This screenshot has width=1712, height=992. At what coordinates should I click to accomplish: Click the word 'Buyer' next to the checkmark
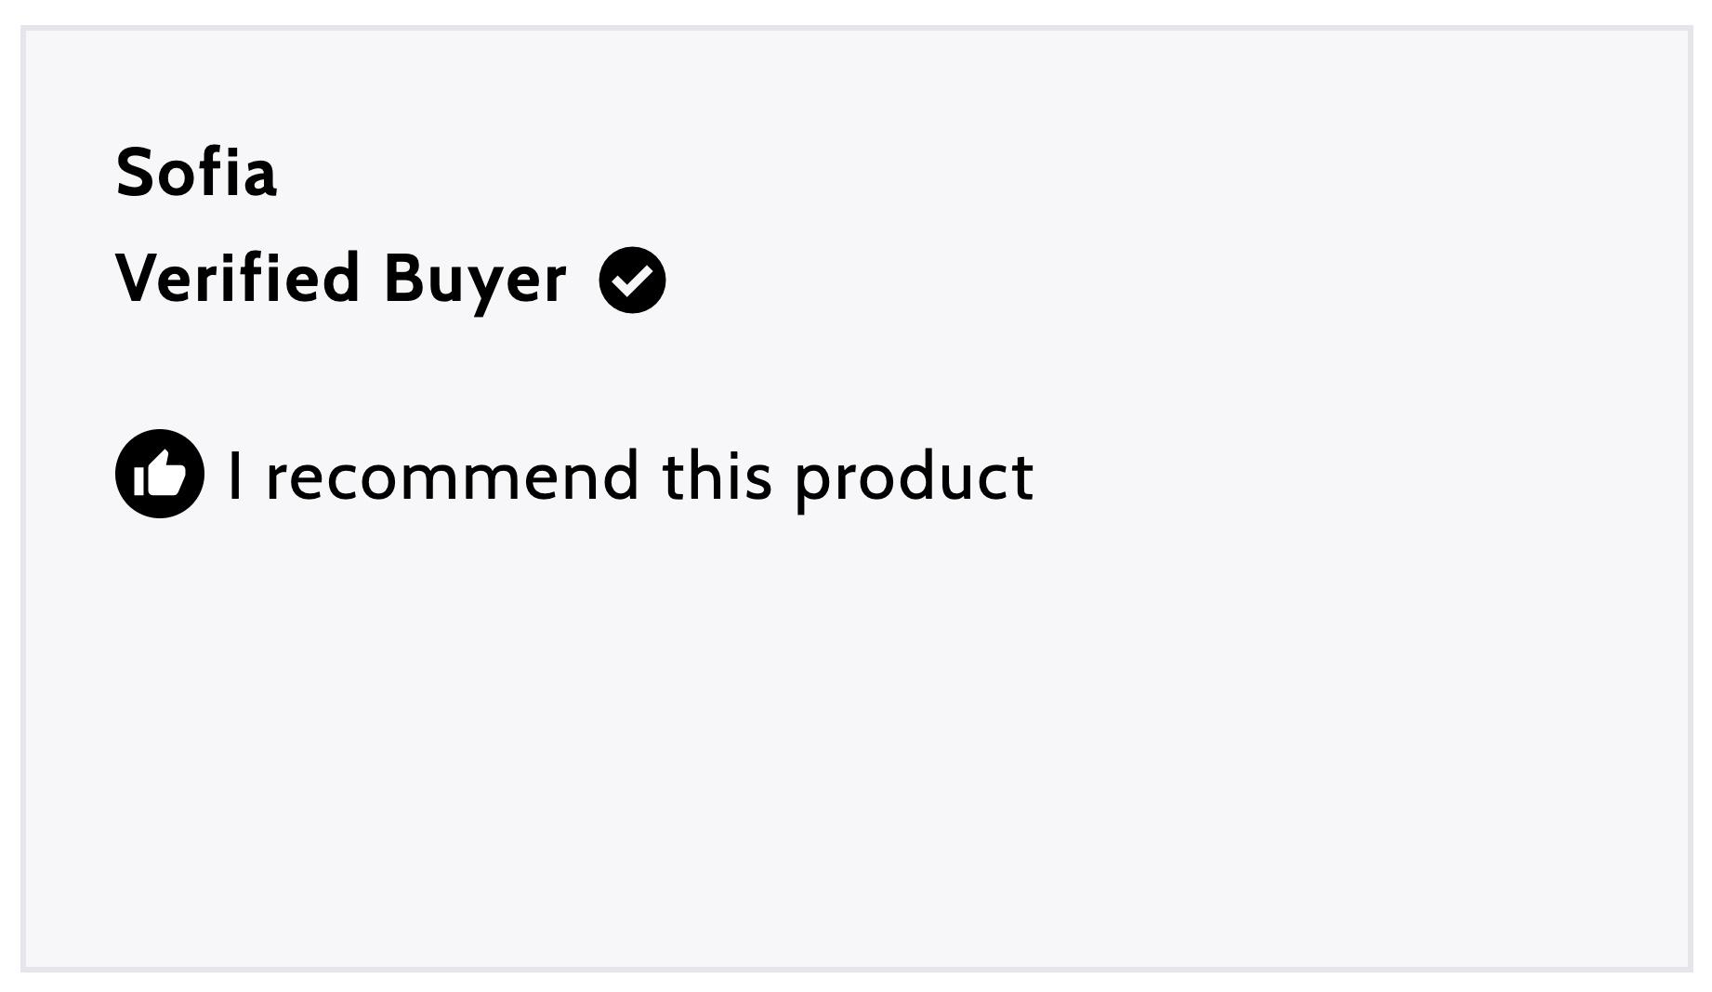475,281
